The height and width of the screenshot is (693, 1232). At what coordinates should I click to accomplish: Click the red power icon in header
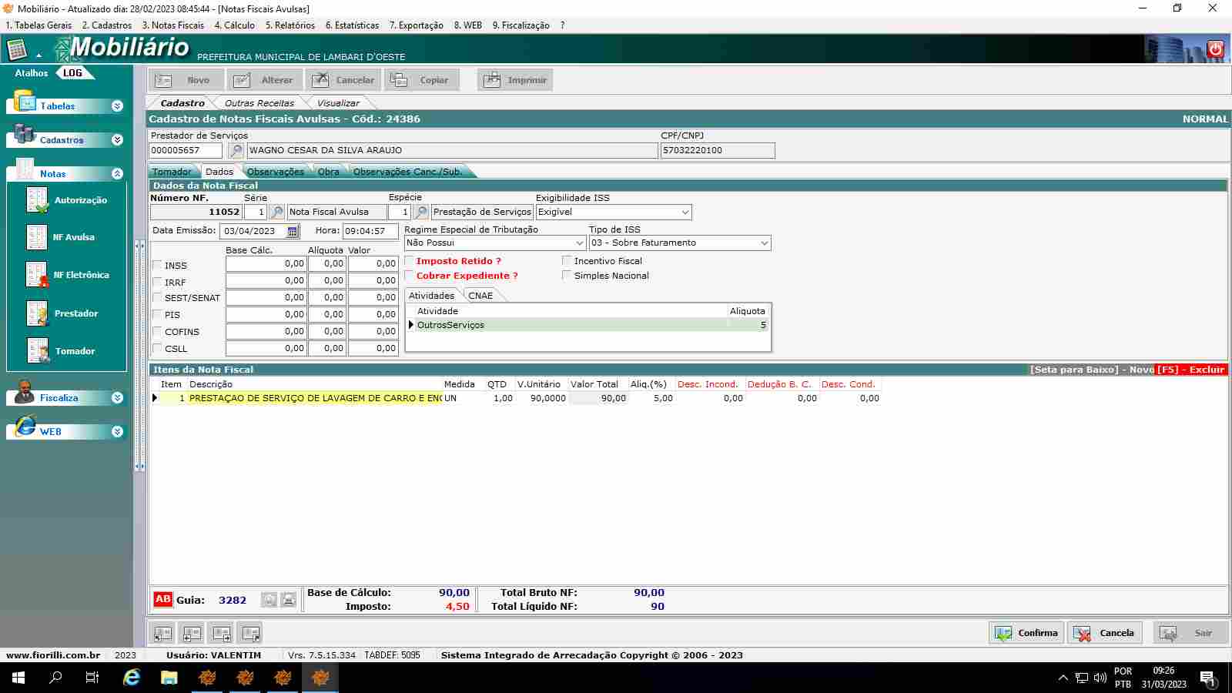[x=1215, y=49]
